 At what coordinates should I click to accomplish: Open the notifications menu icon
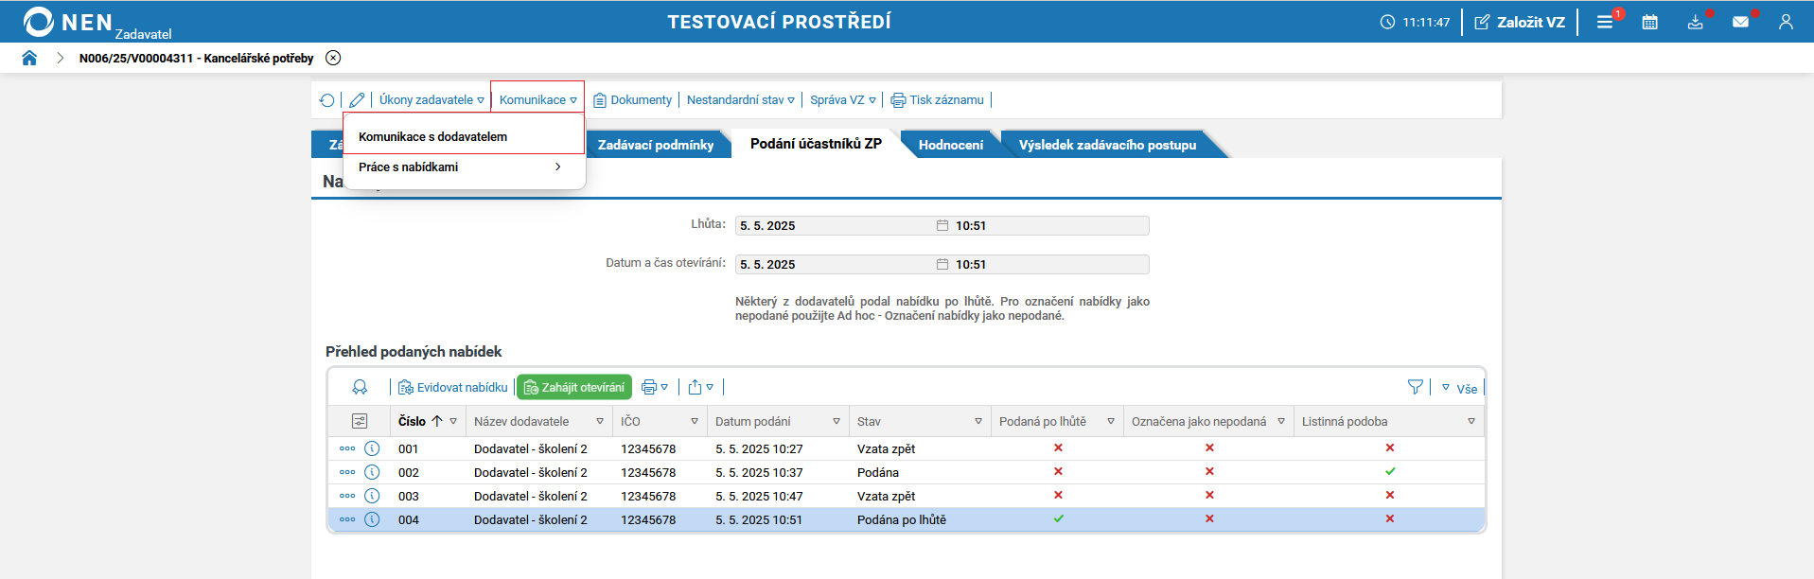[1605, 22]
